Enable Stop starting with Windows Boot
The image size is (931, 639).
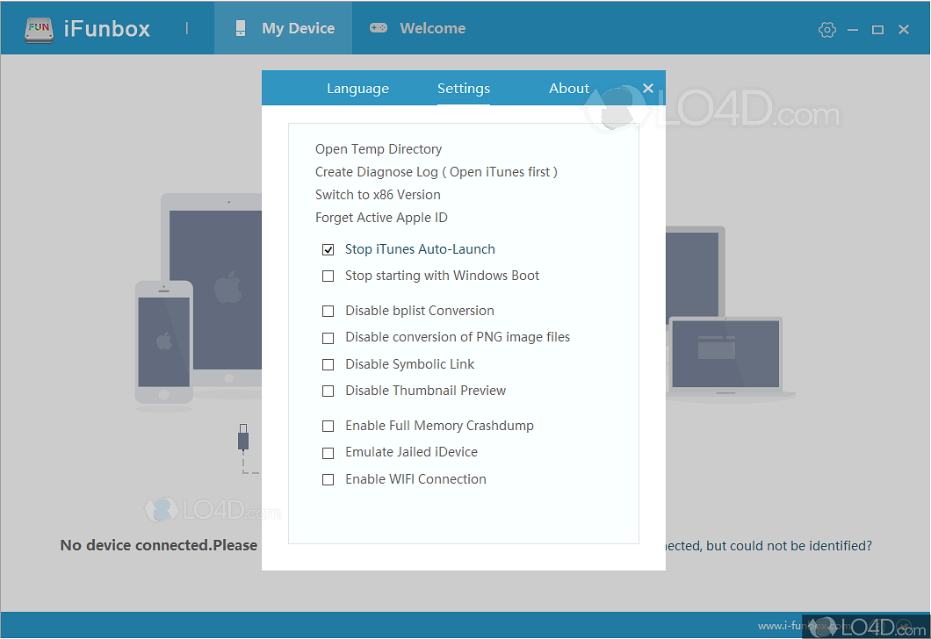tap(328, 276)
